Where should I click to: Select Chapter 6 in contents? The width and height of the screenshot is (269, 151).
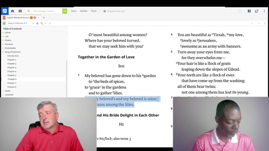(12, 79)
